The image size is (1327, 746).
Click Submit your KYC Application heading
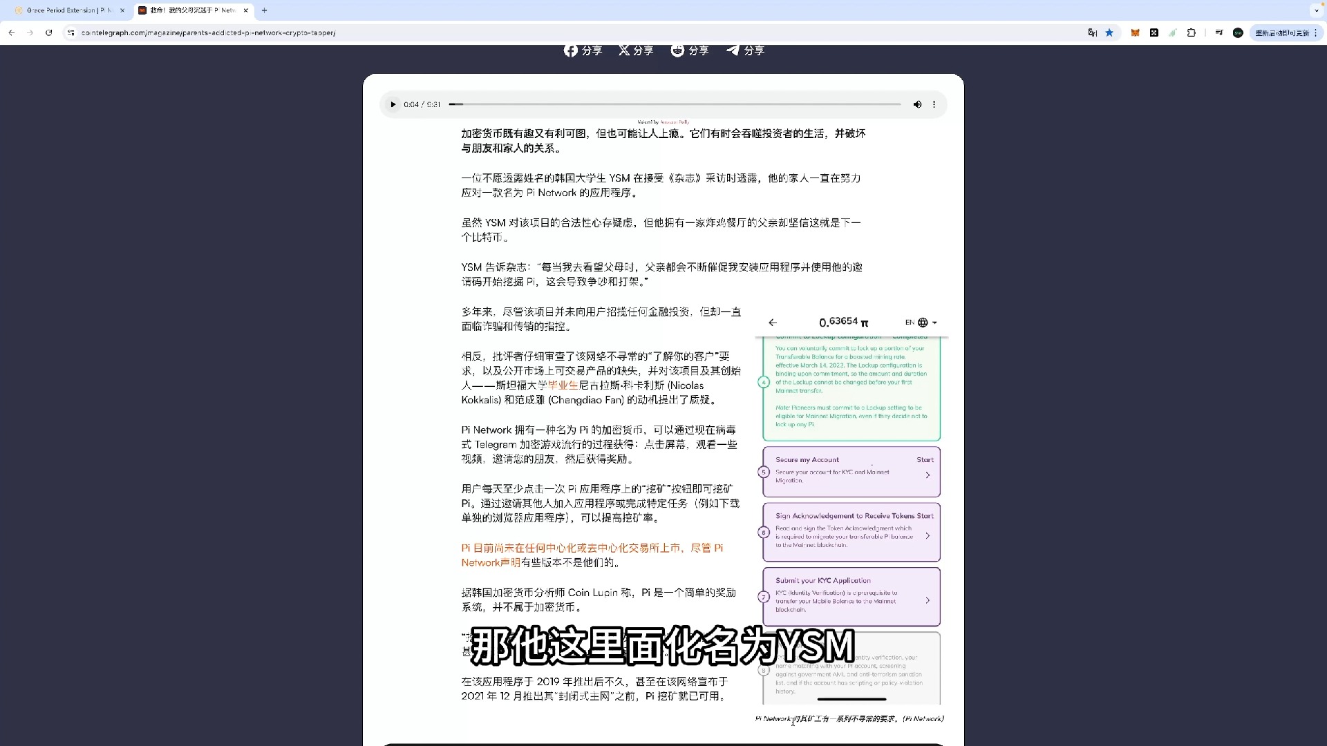(822, 581)
